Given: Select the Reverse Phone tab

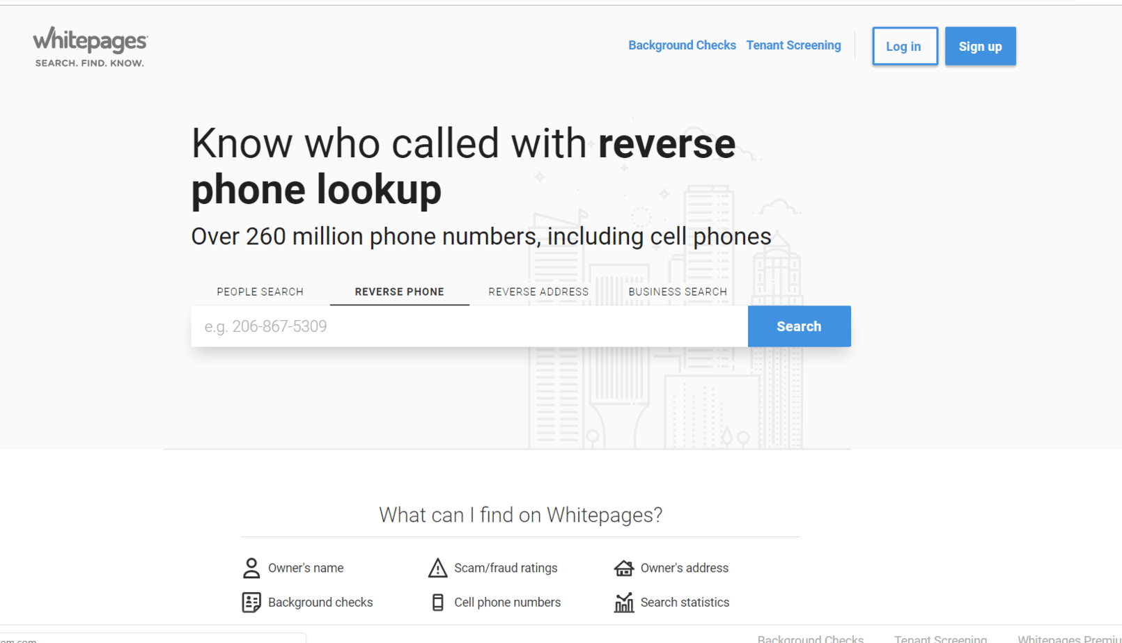Looking at the screenshot, I should pyautogui.click(x=399, y=292).
